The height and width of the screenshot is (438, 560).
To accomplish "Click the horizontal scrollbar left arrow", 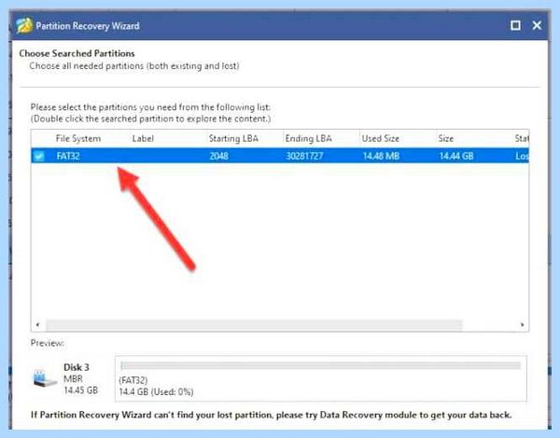I will (x=38, y=325).
